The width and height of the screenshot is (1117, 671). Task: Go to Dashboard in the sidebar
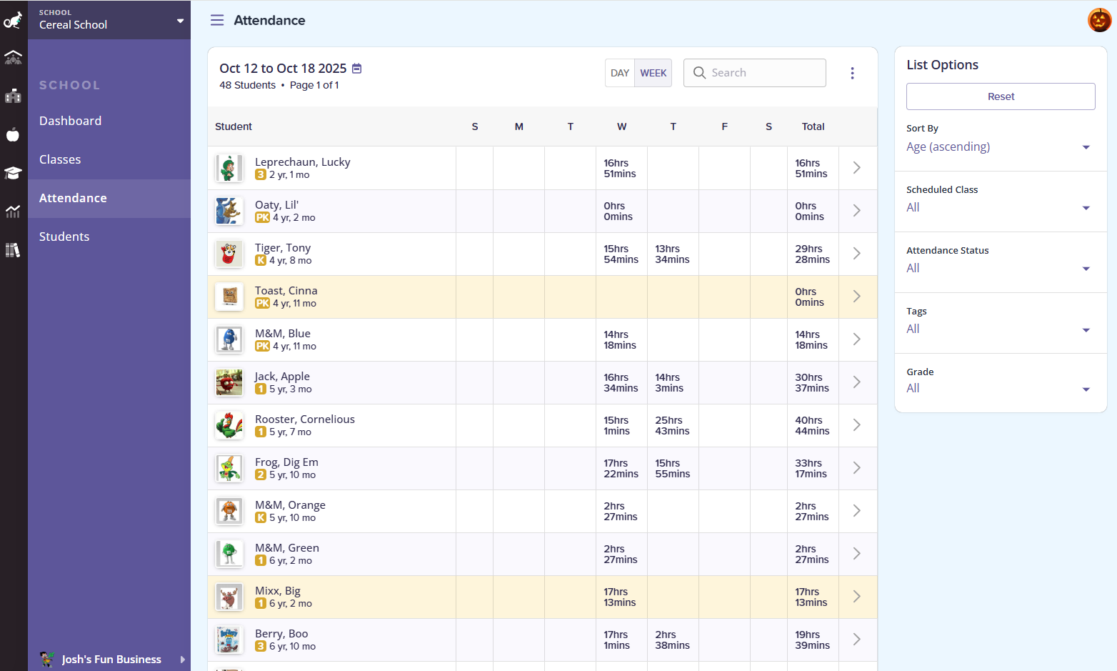pyautogui.click(x=70, y=121)
